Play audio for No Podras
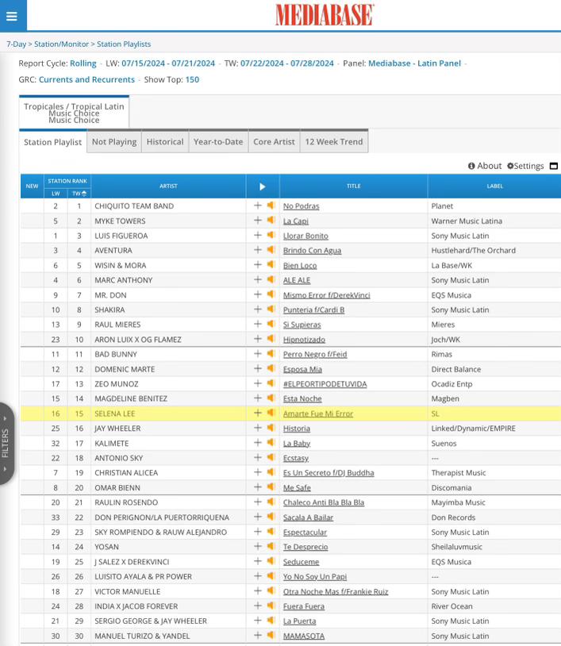 (271, 206)
